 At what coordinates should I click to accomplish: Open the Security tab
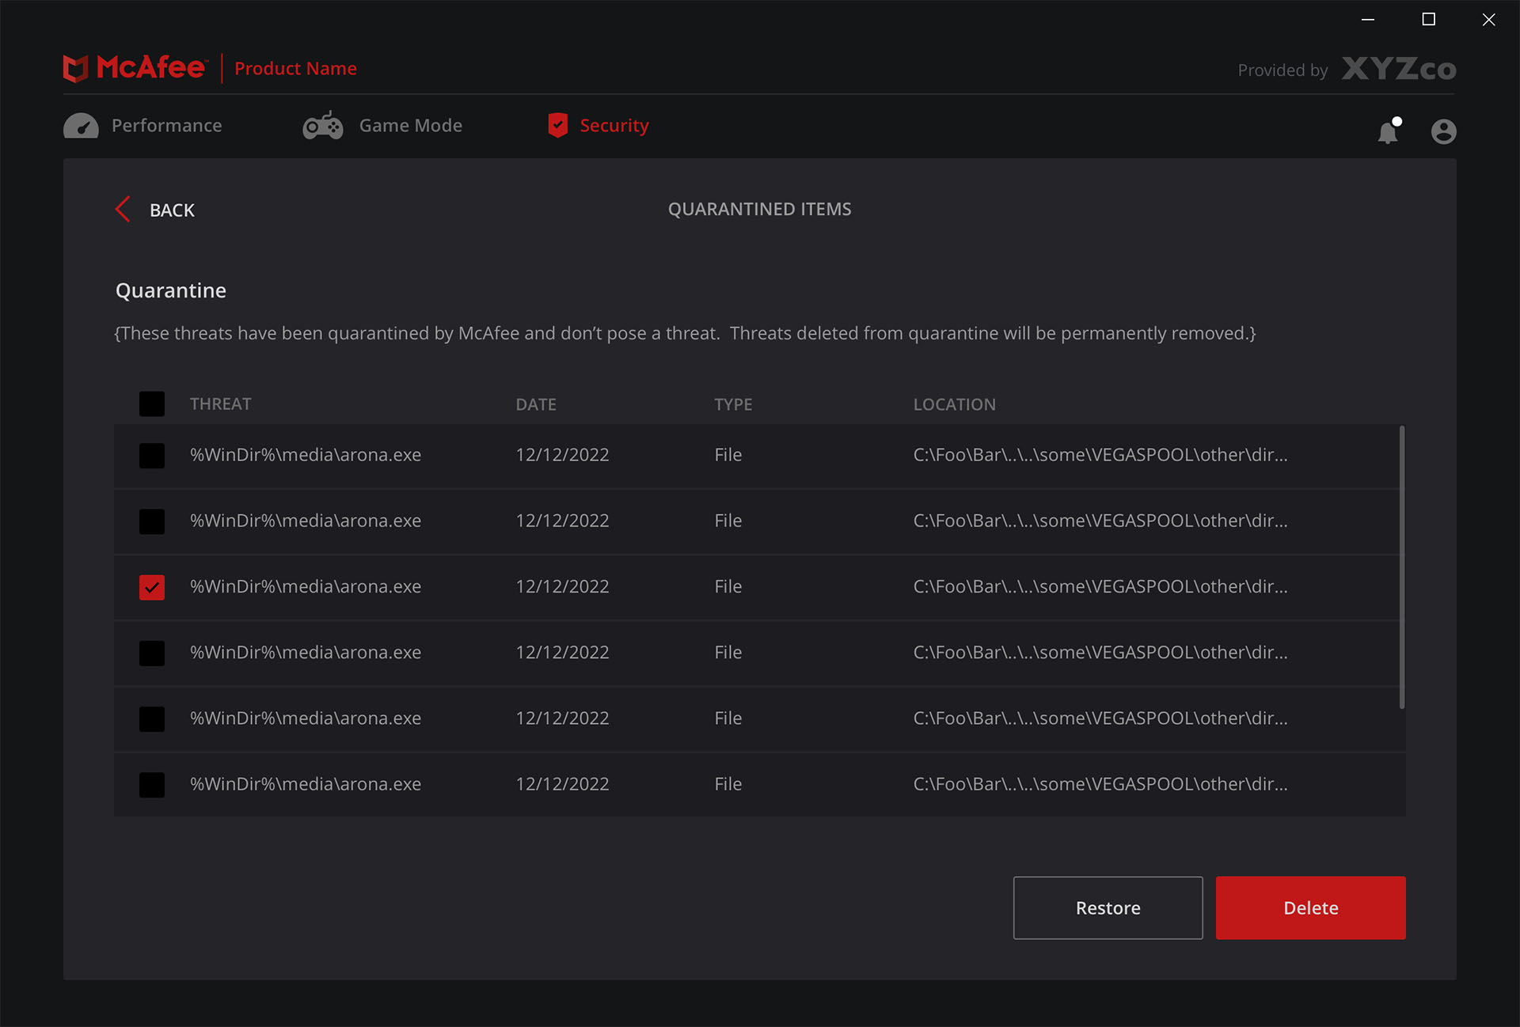598,126
